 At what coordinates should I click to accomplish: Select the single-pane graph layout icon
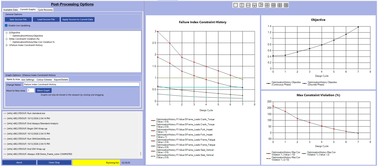coord(236,5)
